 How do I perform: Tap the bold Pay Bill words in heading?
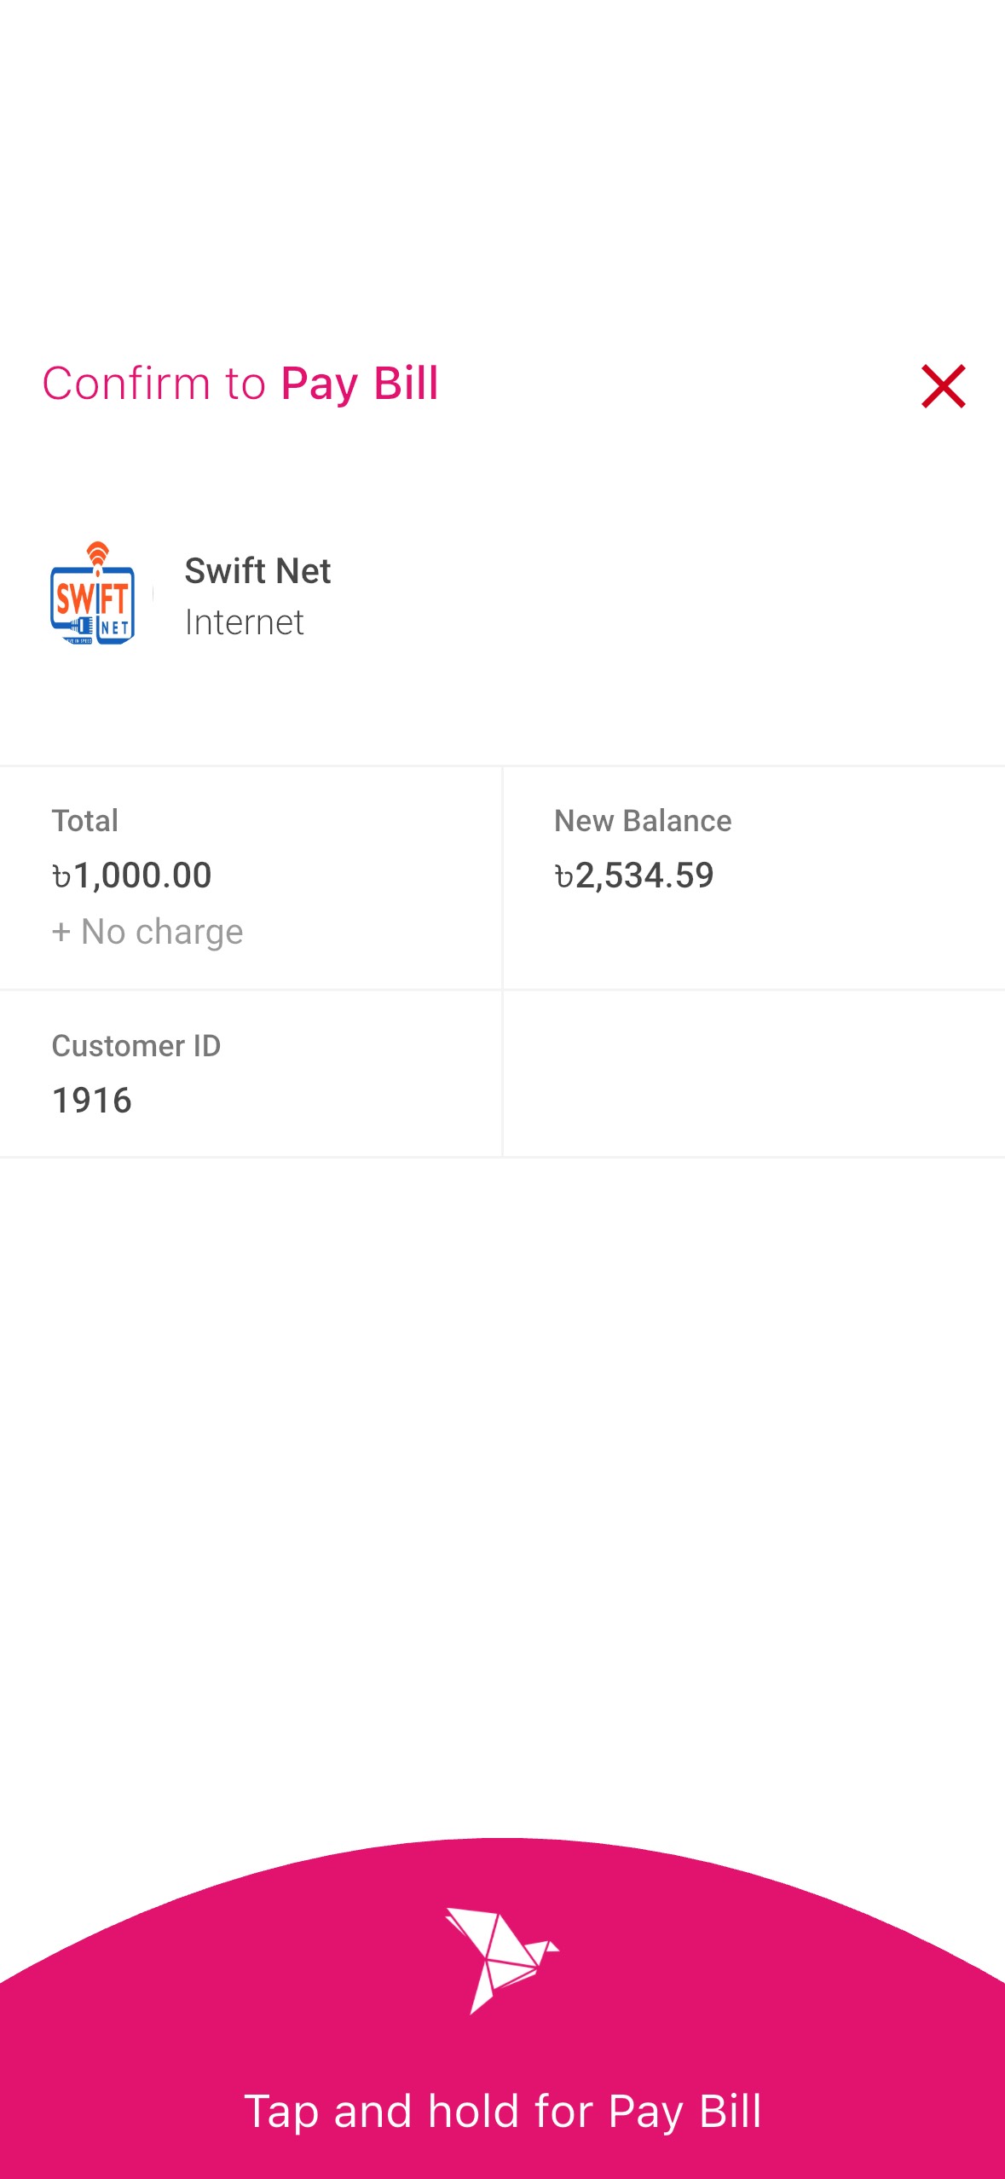click(x=359, y=384)
